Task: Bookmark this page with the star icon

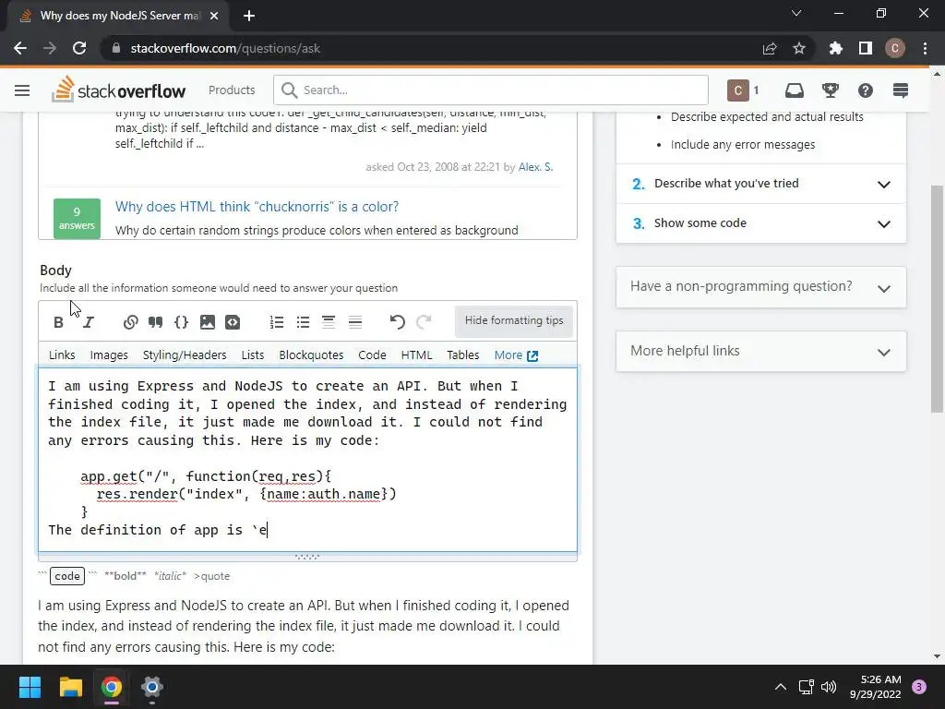Action: [x=799, y=48]
